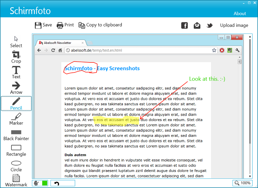Screen dimensions: 258x188
Task: Click the Upload image button
Action: pyautogui.click(x=234, y=25)
